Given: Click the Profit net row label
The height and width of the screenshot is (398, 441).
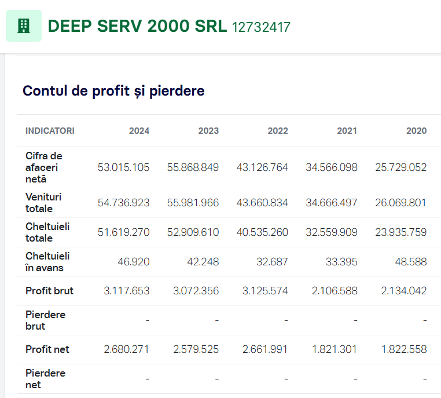Looking at the screenshot, I should (47, 349).
